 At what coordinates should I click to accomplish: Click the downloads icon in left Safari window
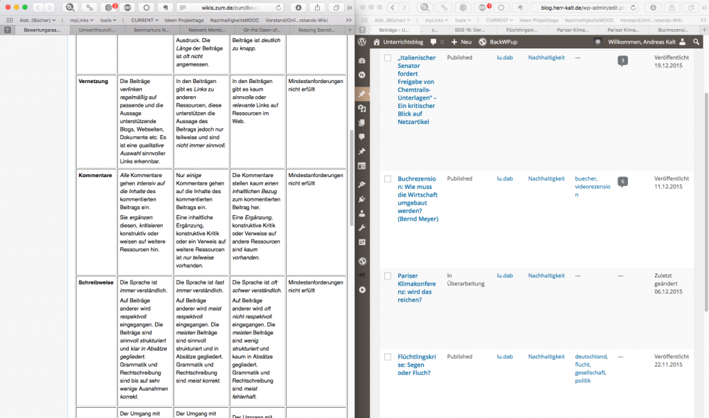[x=298, y=8]
